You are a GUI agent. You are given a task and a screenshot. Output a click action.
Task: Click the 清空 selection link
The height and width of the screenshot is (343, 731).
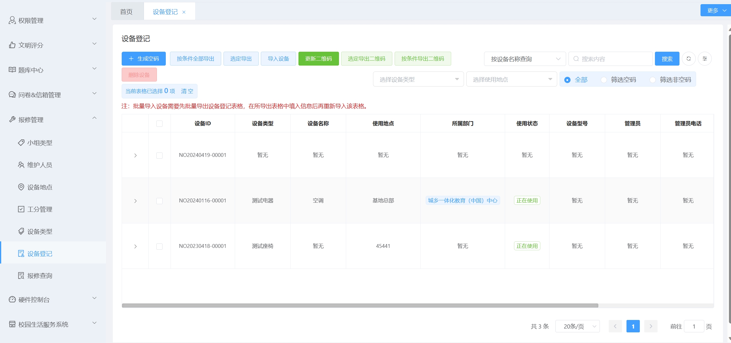point(187,91)
